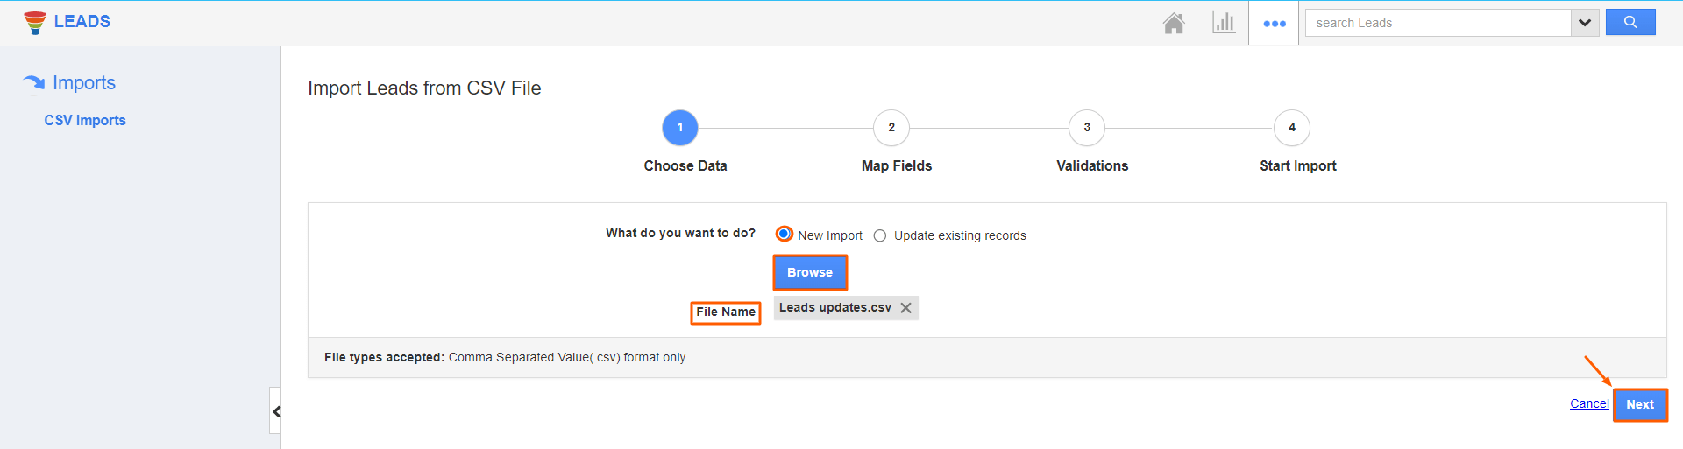Screen dimensions: 1683x449
Task: Go to the home icon
Action: tap(1174, 23)
